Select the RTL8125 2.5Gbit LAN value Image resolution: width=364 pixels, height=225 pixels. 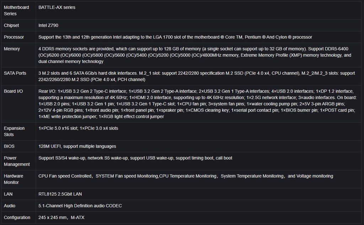coord(60,194)
